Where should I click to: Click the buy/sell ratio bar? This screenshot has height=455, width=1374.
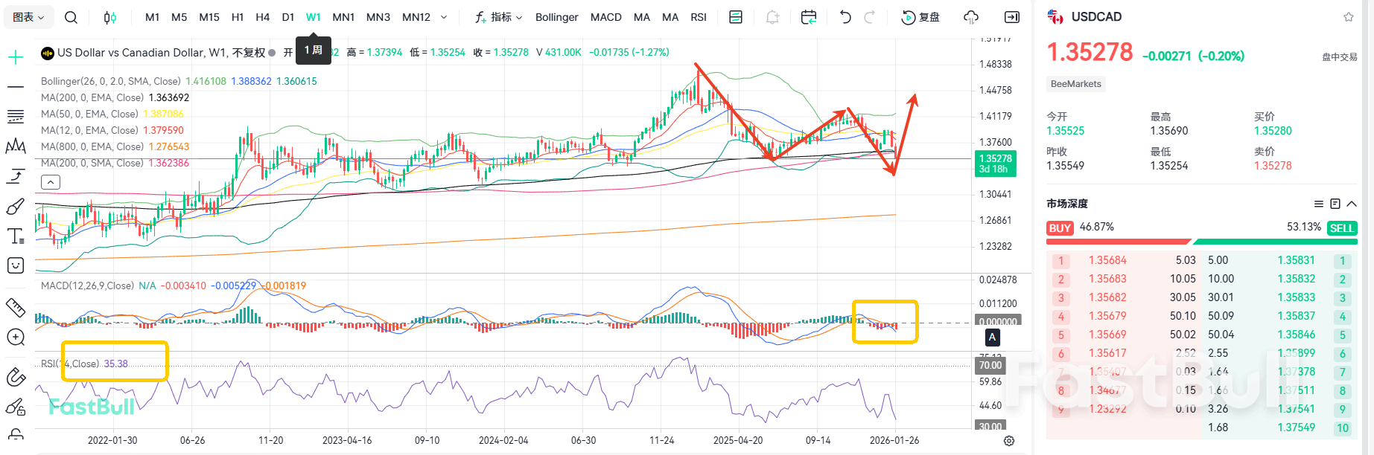click(1201, 242)
